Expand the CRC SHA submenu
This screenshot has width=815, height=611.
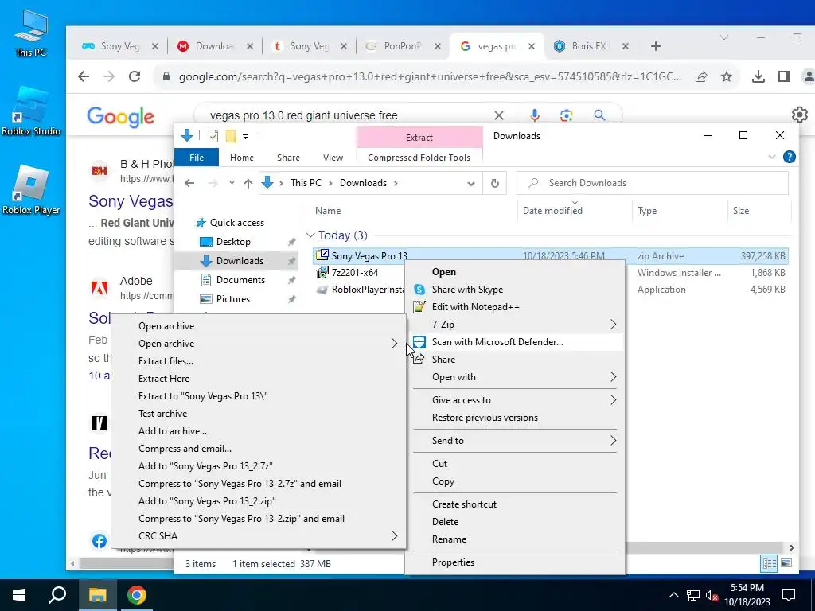(x=394, y=535)
